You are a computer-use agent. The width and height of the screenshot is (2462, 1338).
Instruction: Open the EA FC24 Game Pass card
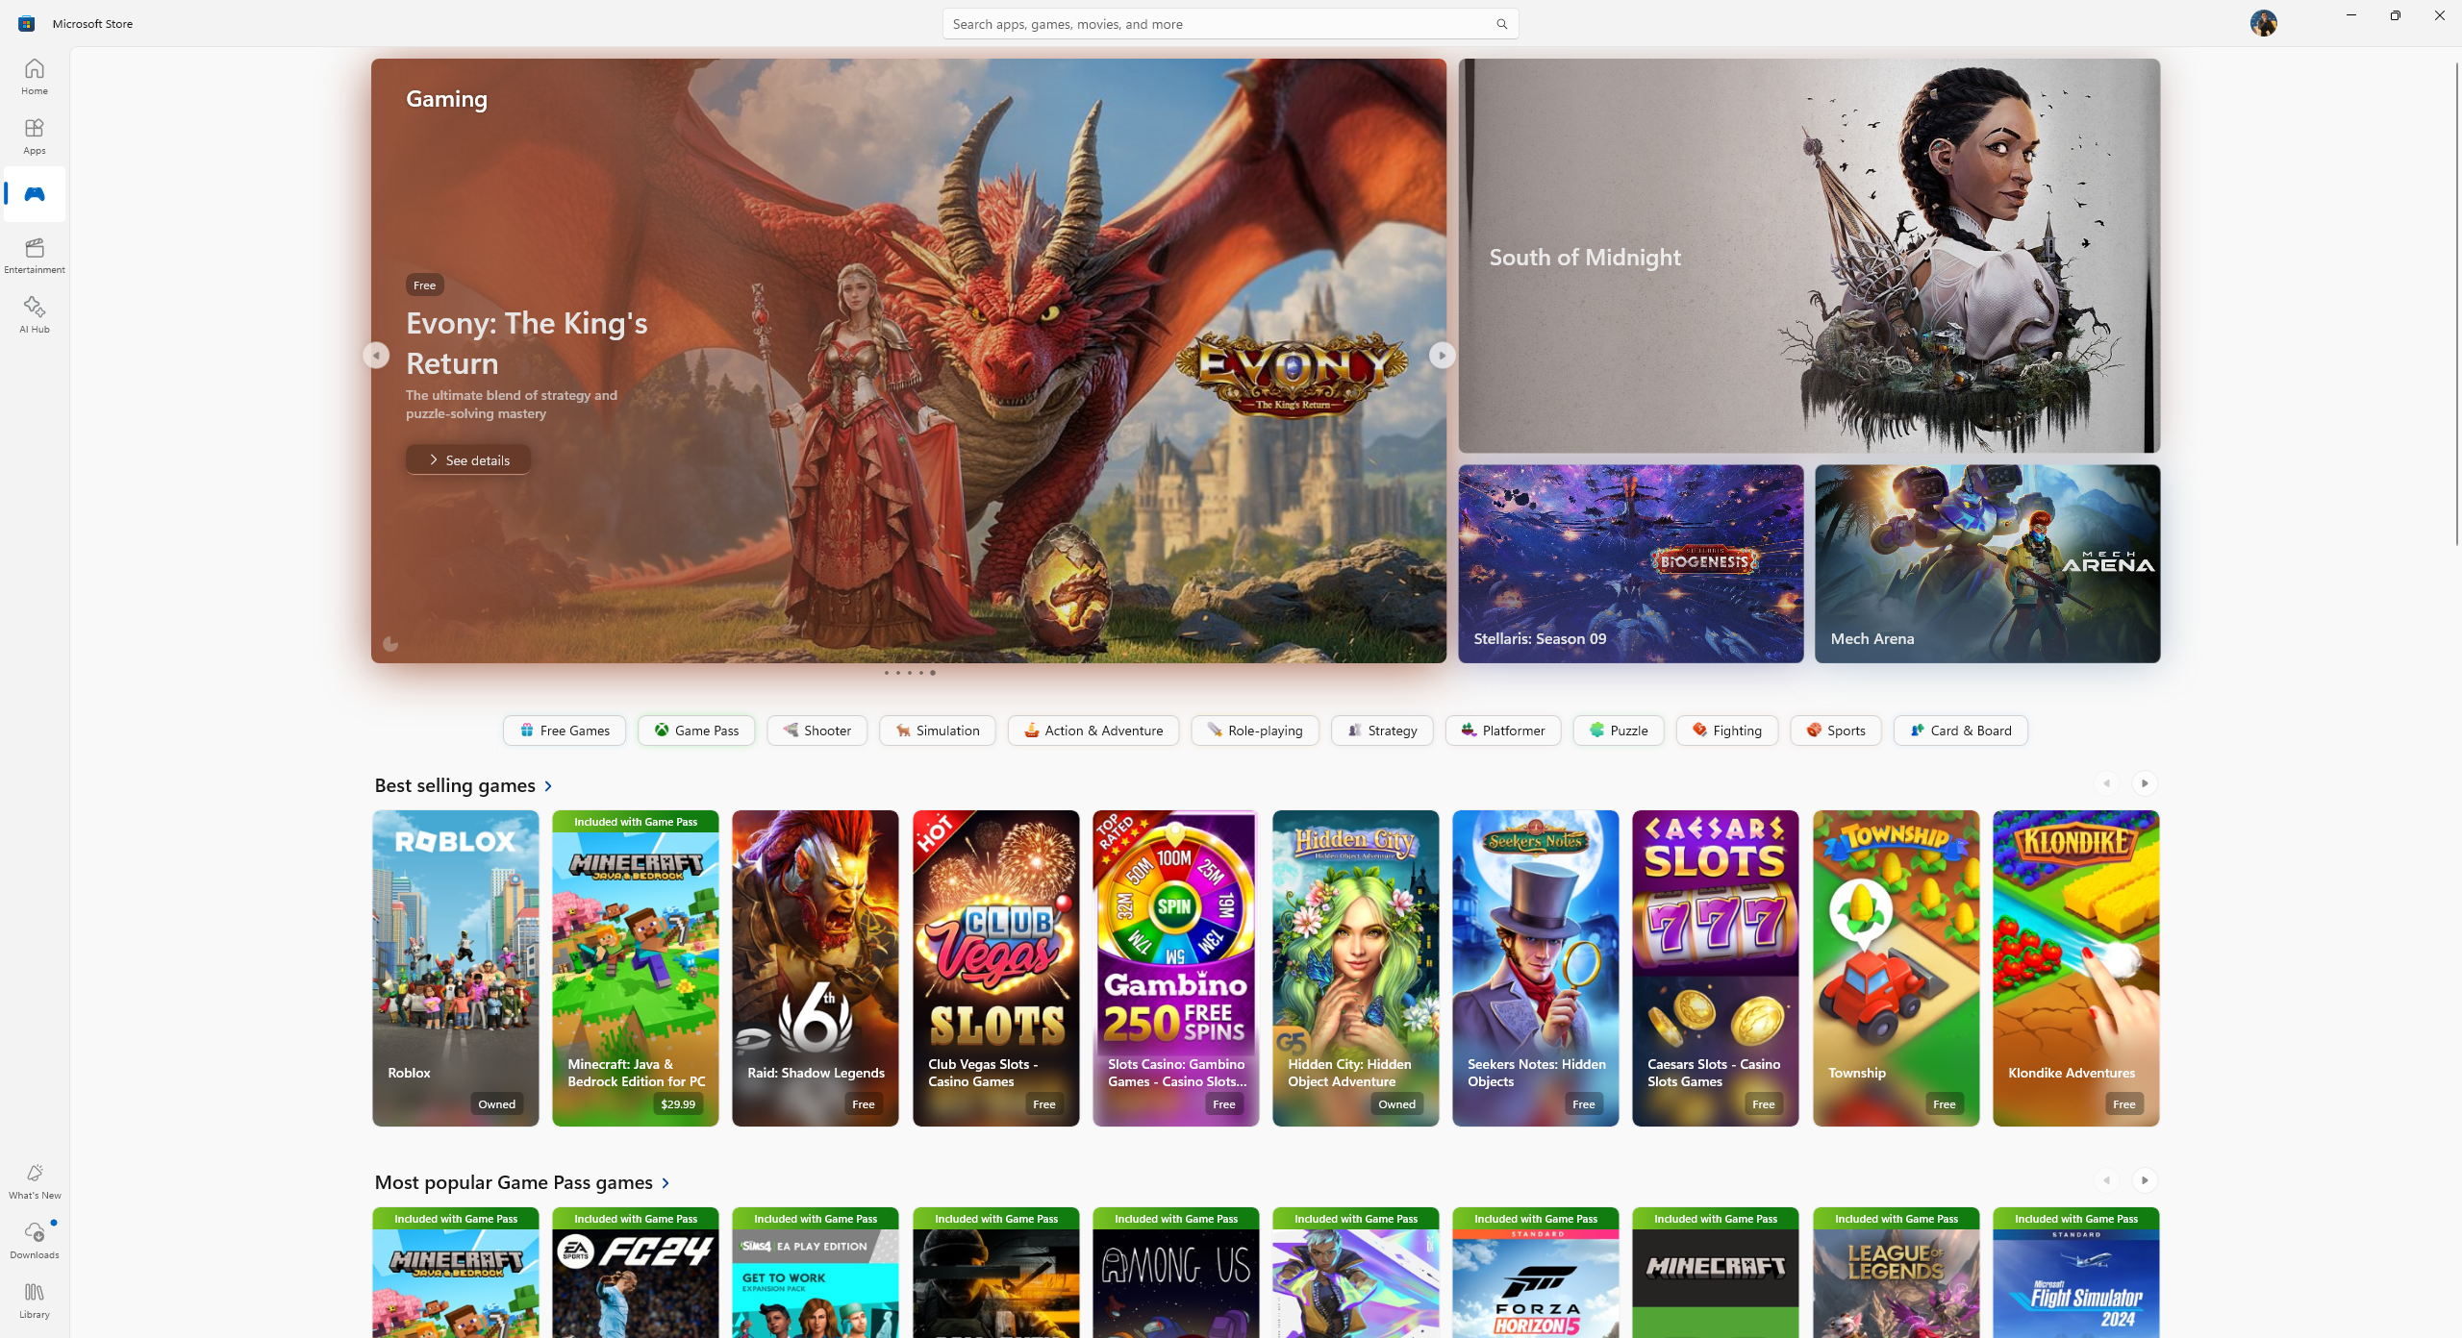click(x=635, y=1273)
